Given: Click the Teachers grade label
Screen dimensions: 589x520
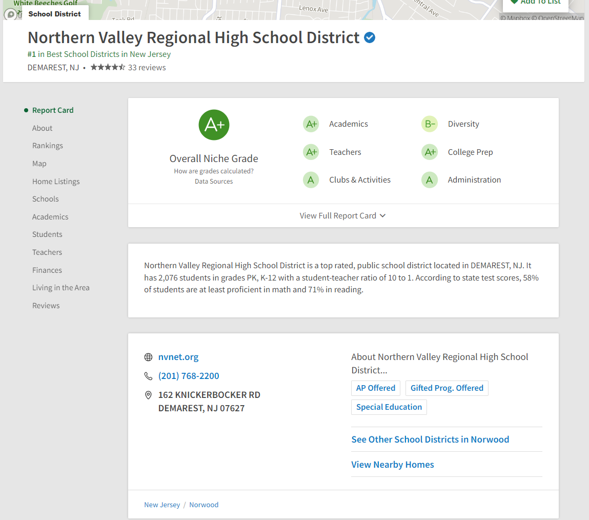Looking at the screenshot, I should pos(345,152).
